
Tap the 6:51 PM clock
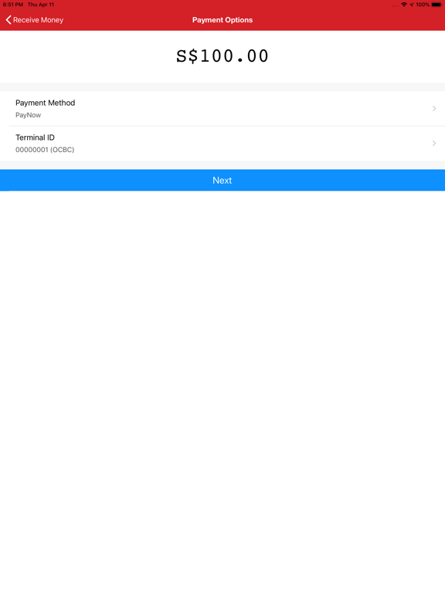point(13,5)
